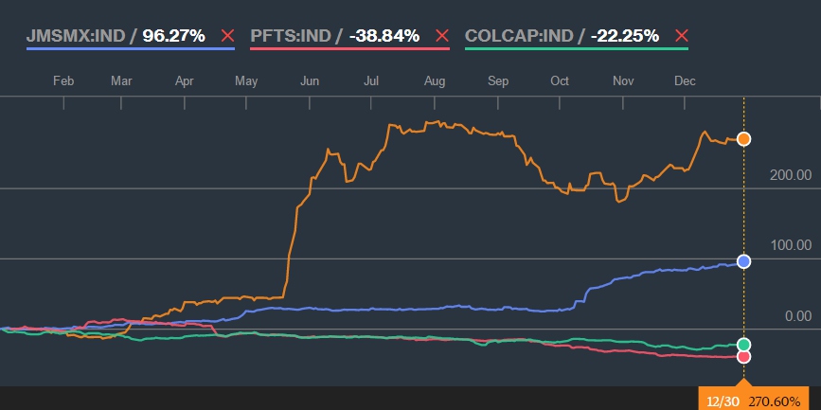This screenshot has height=410, width=821.
Task: Click the 100.00 y-axis value
Action: coord(791,245)
